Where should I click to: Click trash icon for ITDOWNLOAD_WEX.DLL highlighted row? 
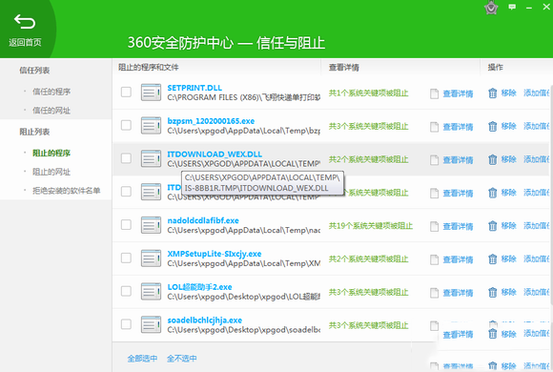pos(492,159)
